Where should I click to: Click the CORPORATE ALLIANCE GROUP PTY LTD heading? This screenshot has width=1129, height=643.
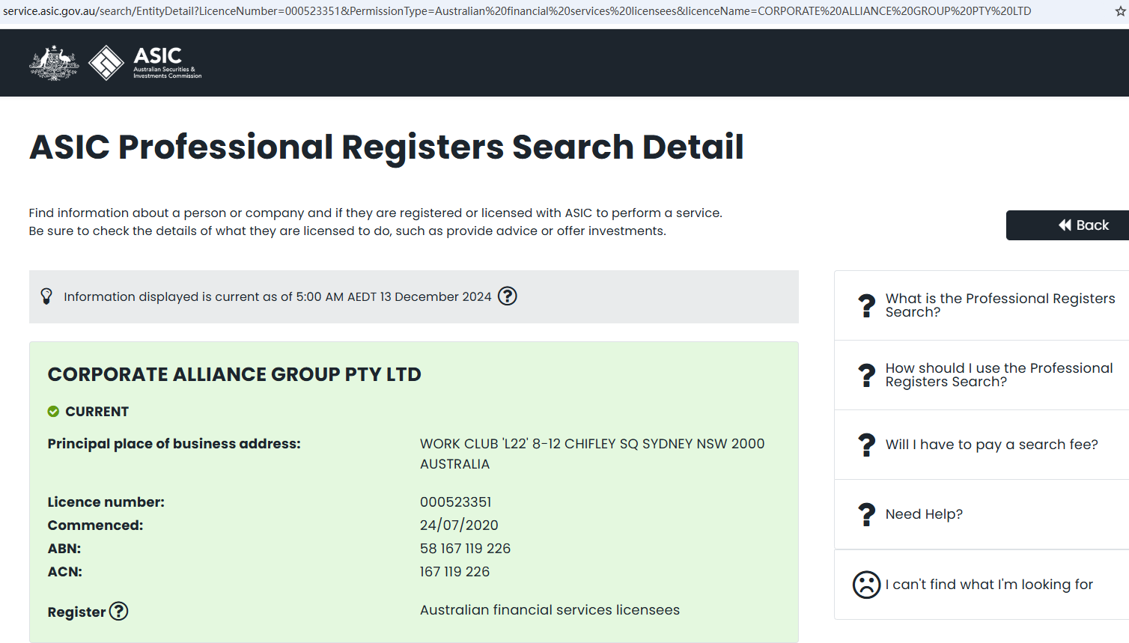[x=234, y=374]
